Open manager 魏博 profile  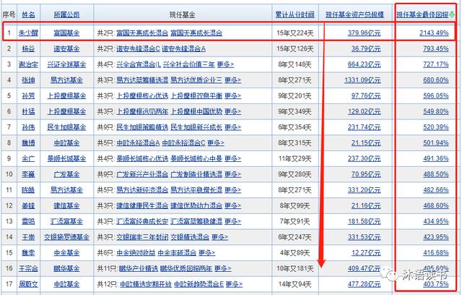28,142
